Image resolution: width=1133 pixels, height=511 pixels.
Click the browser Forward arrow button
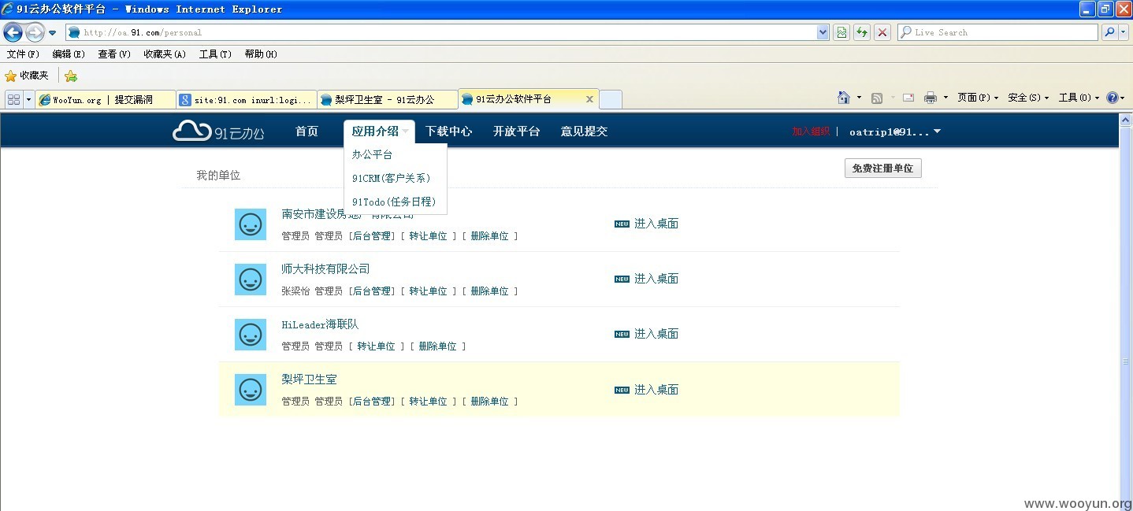pos(35,32)
